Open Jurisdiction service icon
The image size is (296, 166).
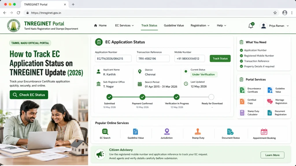pyautogui.click(x=167, y=131)
